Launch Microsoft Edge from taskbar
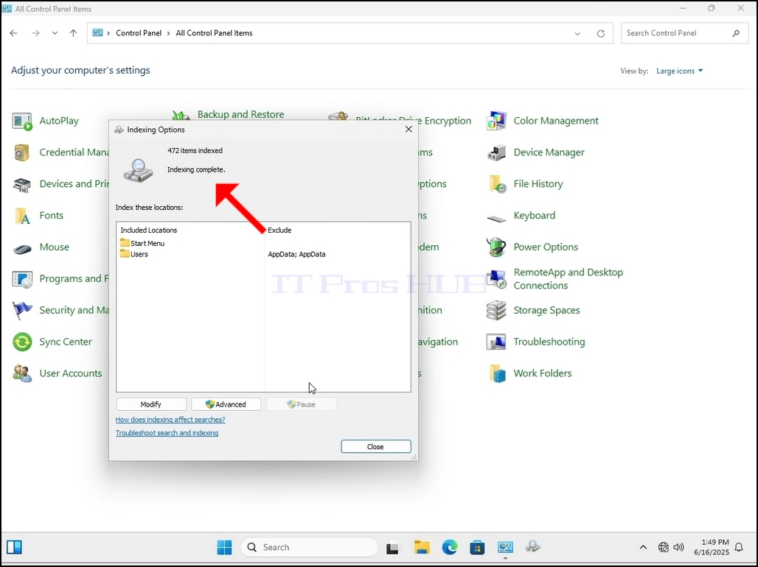758x567 pixels. pyautogui.click(x=450, y=547)
